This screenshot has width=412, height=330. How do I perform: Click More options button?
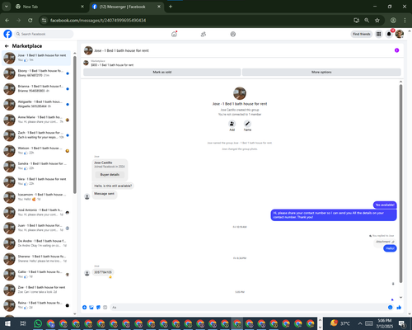[x=321, y=72]
